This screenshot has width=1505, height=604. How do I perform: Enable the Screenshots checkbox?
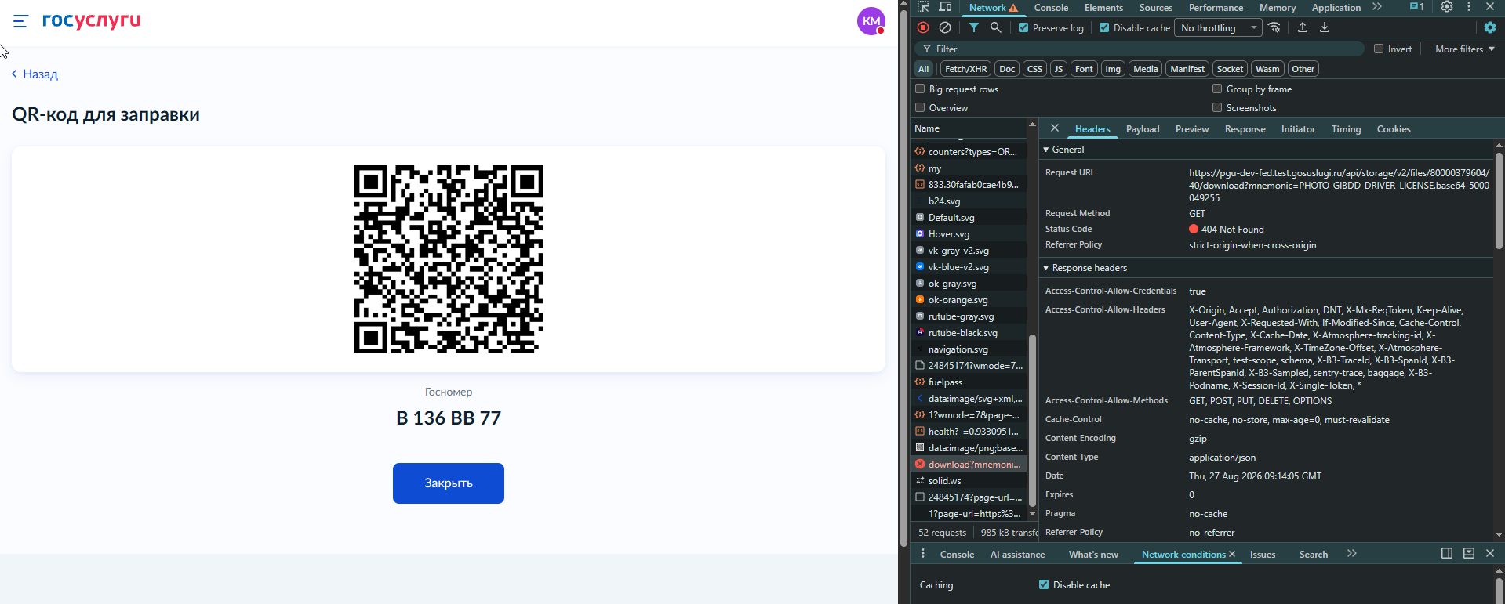coord(1217,107)
